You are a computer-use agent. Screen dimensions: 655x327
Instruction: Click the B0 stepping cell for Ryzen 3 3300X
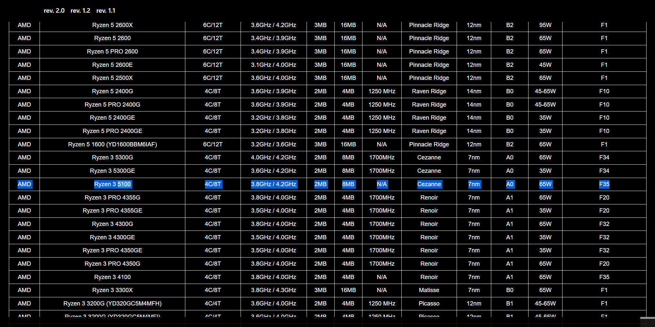[x=510, y=290]
